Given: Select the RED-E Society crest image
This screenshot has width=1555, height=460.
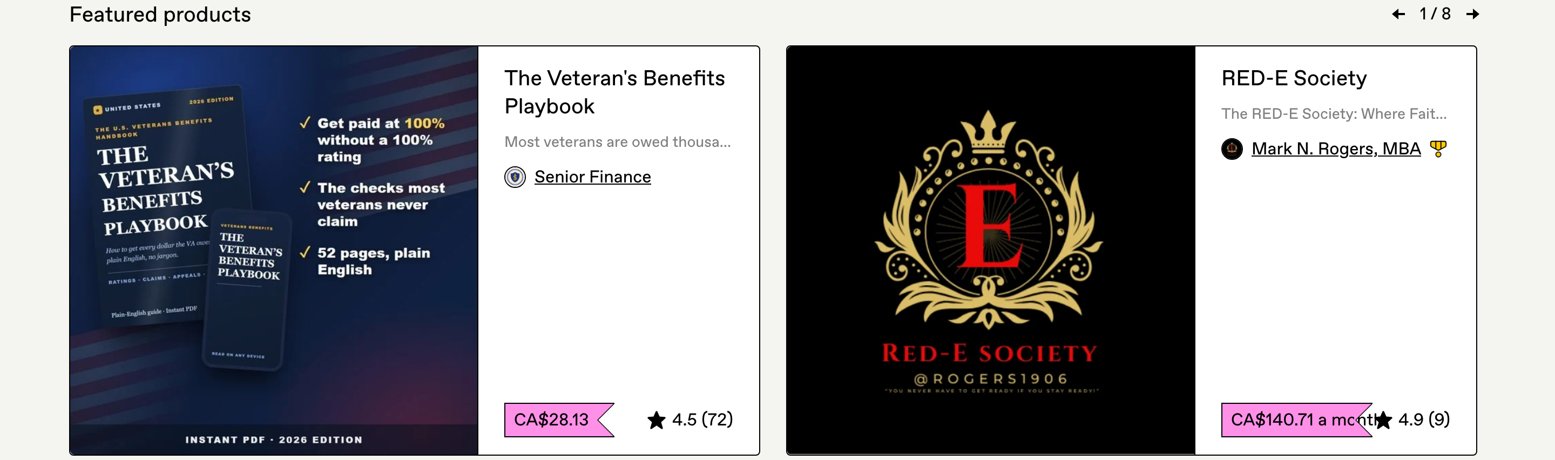Looking at the screenshot, I should (991, 250).
